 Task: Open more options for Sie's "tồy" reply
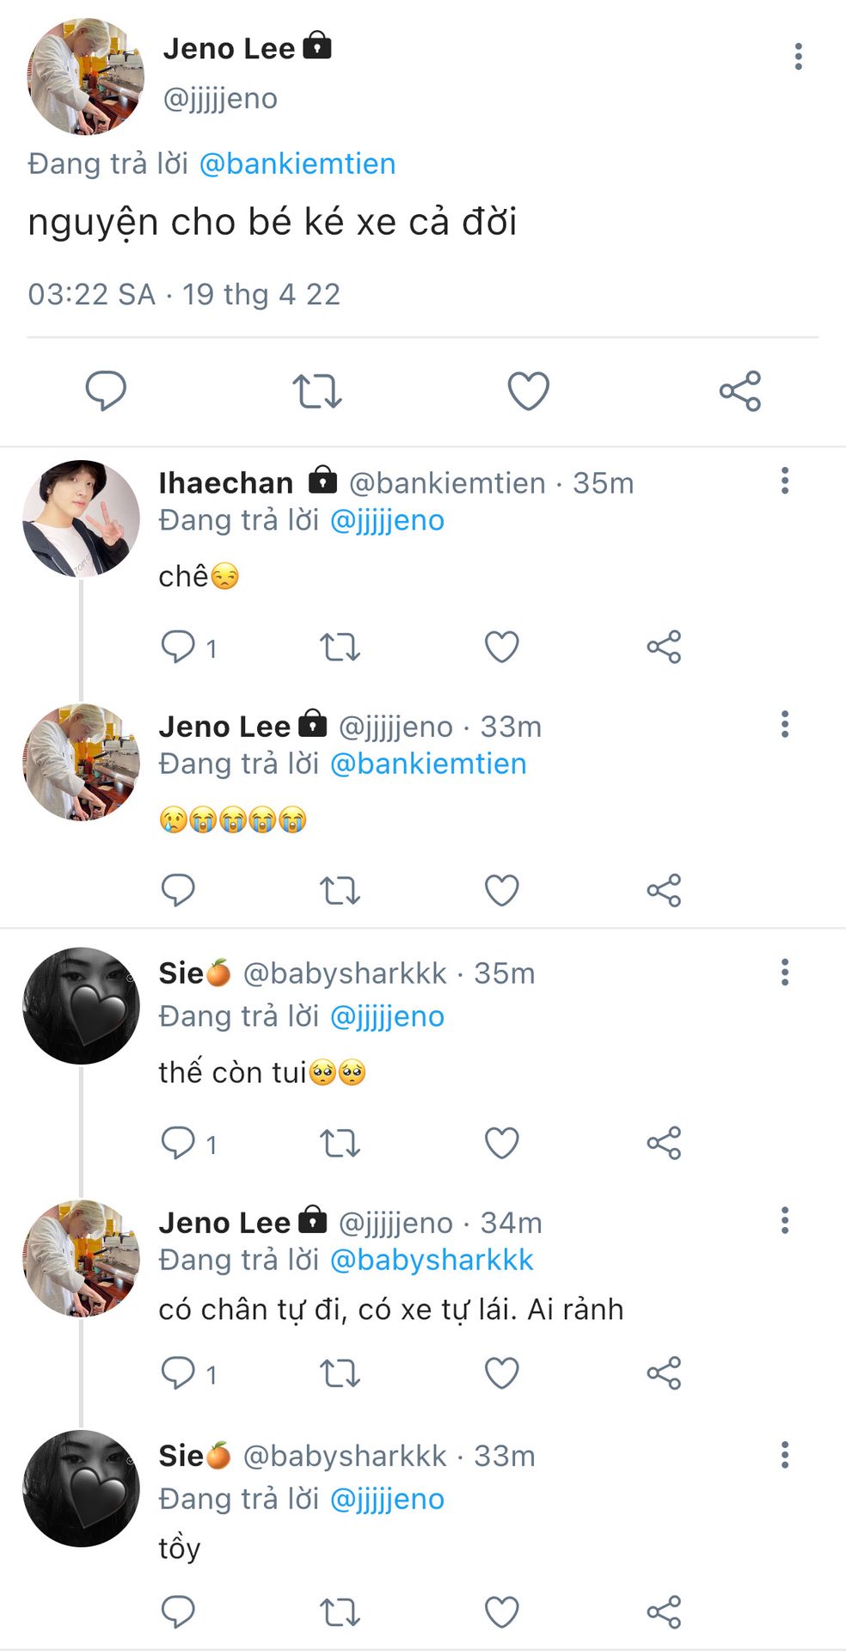[785, 1456]
